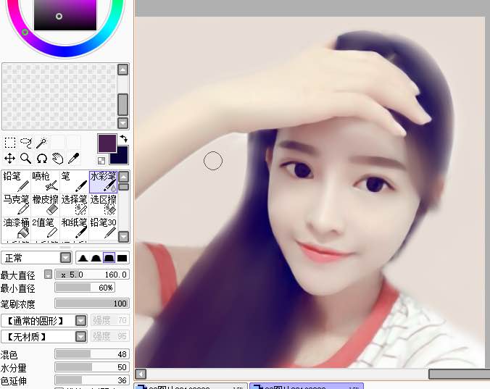The width and height of the screenshot is (490, 389).
Task: Select the flat-top square brush edge shape
Action: tap(122, 258)
